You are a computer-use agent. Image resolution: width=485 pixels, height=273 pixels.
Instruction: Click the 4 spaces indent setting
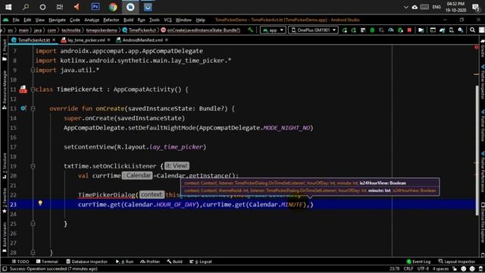440,268
